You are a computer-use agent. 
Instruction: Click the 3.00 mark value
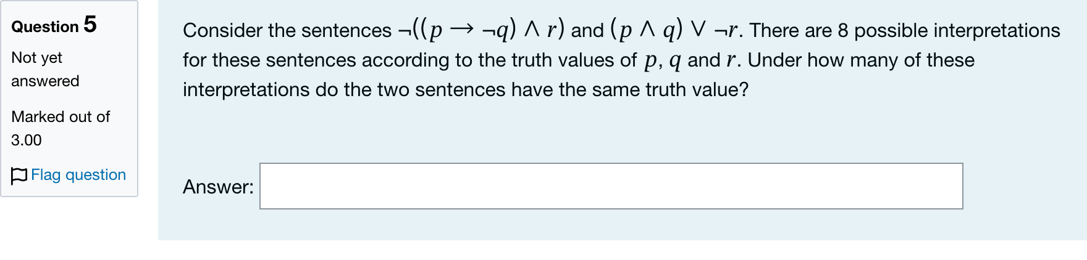pyautogui.click(x=27, y=140)
